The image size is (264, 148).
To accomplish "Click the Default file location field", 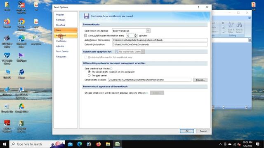I will 160,44.
